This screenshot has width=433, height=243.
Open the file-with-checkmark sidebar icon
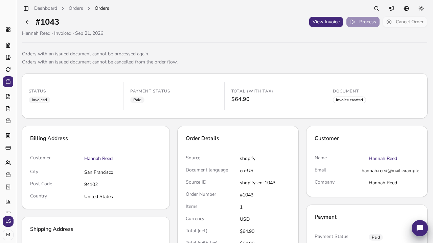8,97
